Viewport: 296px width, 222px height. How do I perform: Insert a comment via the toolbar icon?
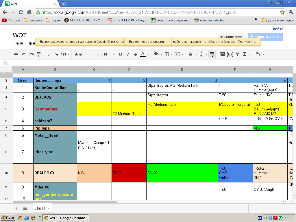tap(222, 54)
